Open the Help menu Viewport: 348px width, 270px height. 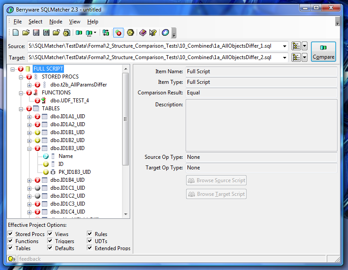tap(93, 22)
